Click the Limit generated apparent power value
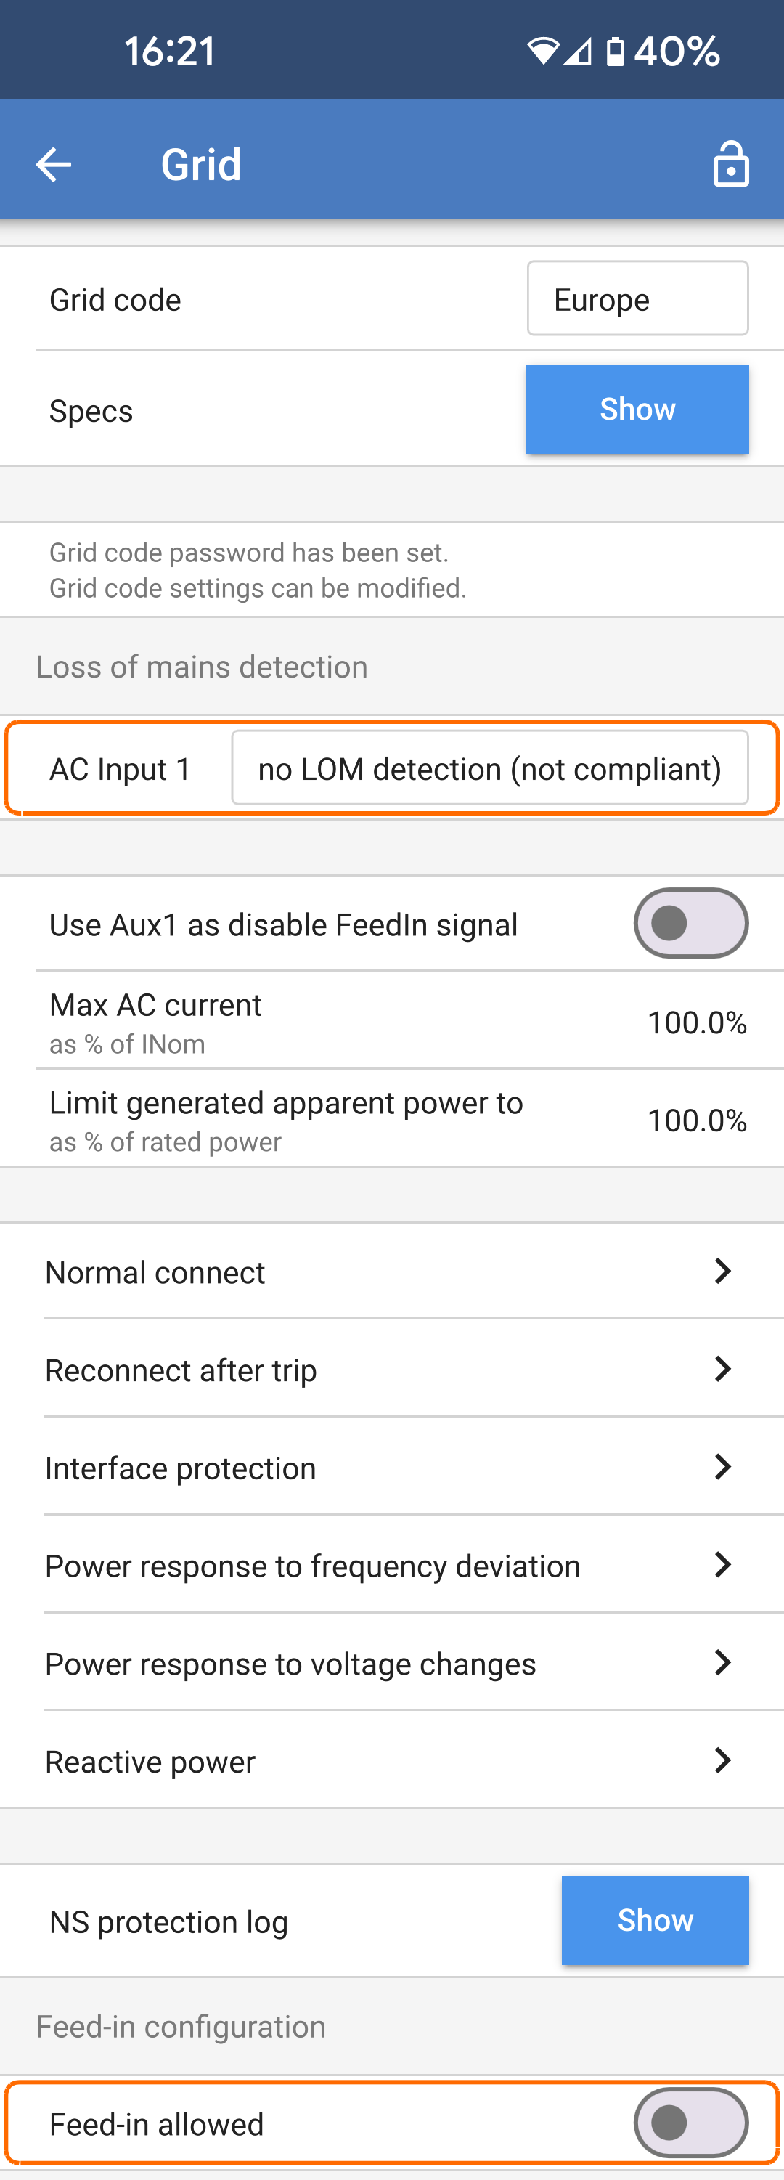The height and width of the screenshot is (2180, 784). point(697,1120)
